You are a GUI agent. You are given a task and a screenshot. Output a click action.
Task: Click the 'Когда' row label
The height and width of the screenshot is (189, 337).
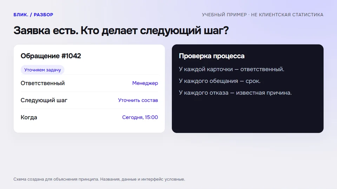click(29, 118)
